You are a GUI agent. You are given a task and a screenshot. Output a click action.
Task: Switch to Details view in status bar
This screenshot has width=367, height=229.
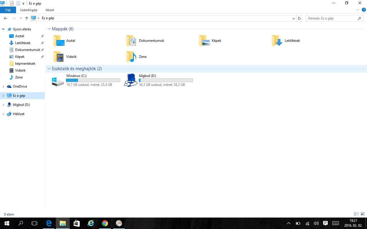click(356, 214)
